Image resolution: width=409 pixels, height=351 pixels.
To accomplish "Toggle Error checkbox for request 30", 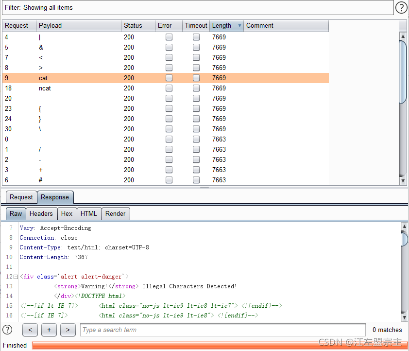I will [x=169, y=129].
